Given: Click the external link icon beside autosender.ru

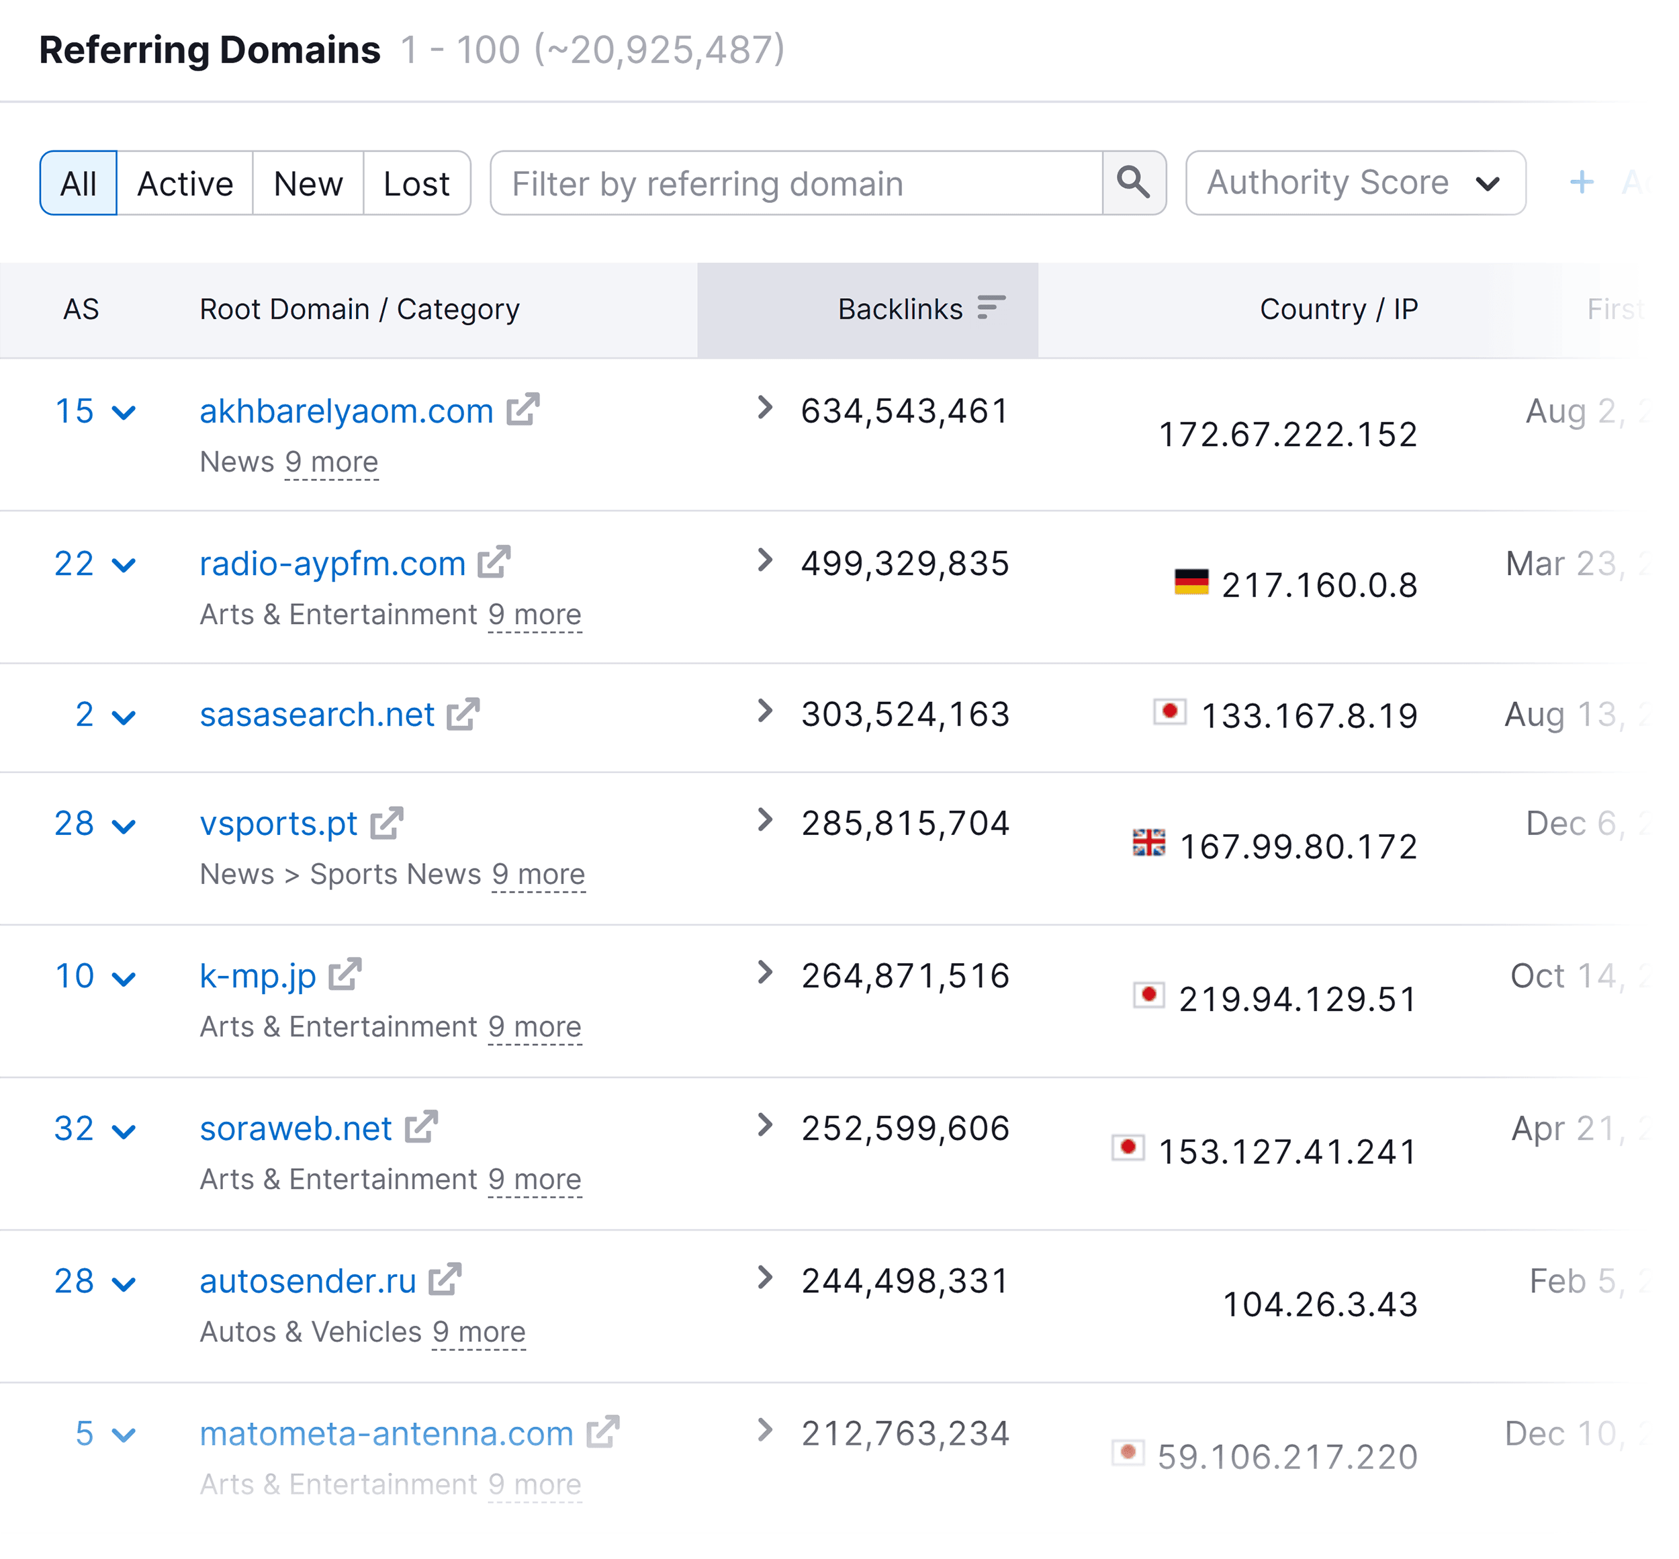Looking at the screenshot, I should point(445,1280).
